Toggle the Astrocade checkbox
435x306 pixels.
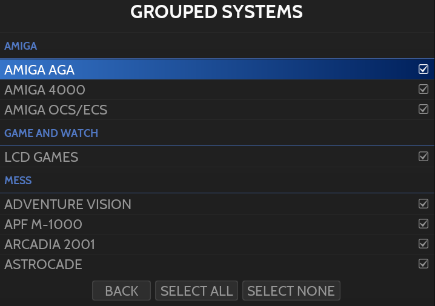(x=423, y=264)
